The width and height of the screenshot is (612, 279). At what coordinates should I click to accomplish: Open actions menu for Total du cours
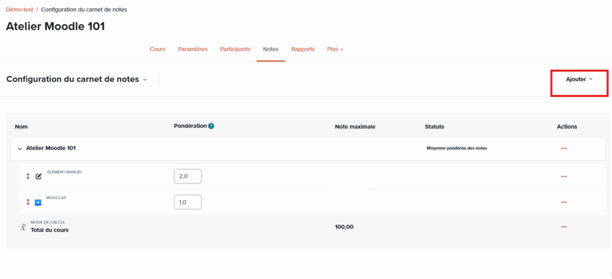tap(564, 226)
